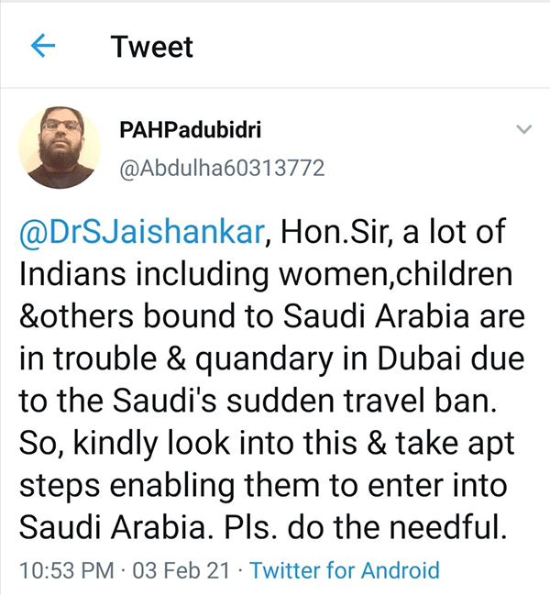Open the @DrSJaishankar mention
550x595 pixels.
[142, 233]
